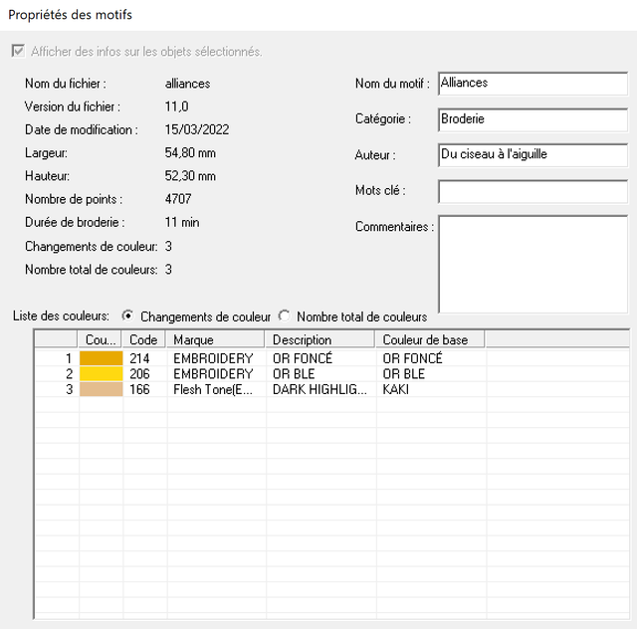Click EMBROIDERY brand in row 2
This screenshot has width=637, height=629.
[213, 374]
